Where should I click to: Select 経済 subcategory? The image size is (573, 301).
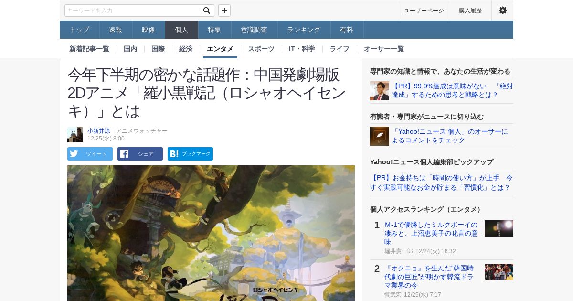(x=186, y=49)
